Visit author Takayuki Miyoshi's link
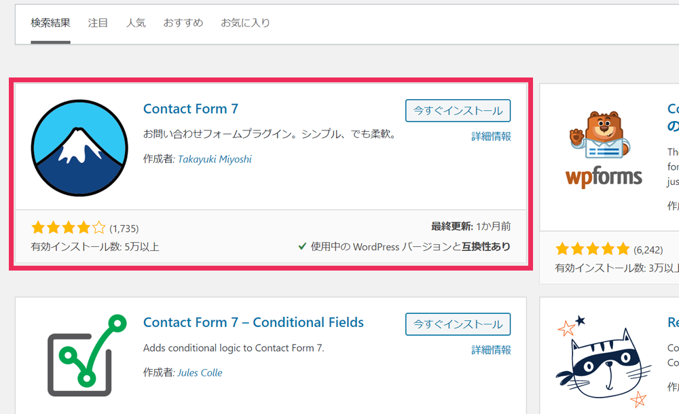 pyautogui.click(x=215, y=159)
